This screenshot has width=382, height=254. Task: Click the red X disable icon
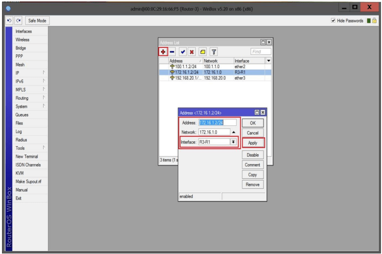192,51
